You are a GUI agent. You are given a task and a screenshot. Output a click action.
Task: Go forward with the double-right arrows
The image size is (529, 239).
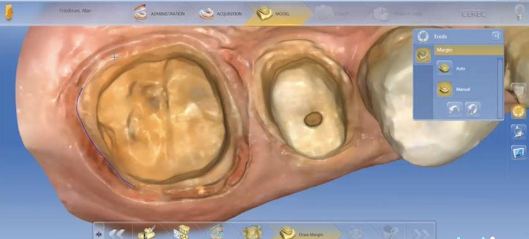[421, 233]
